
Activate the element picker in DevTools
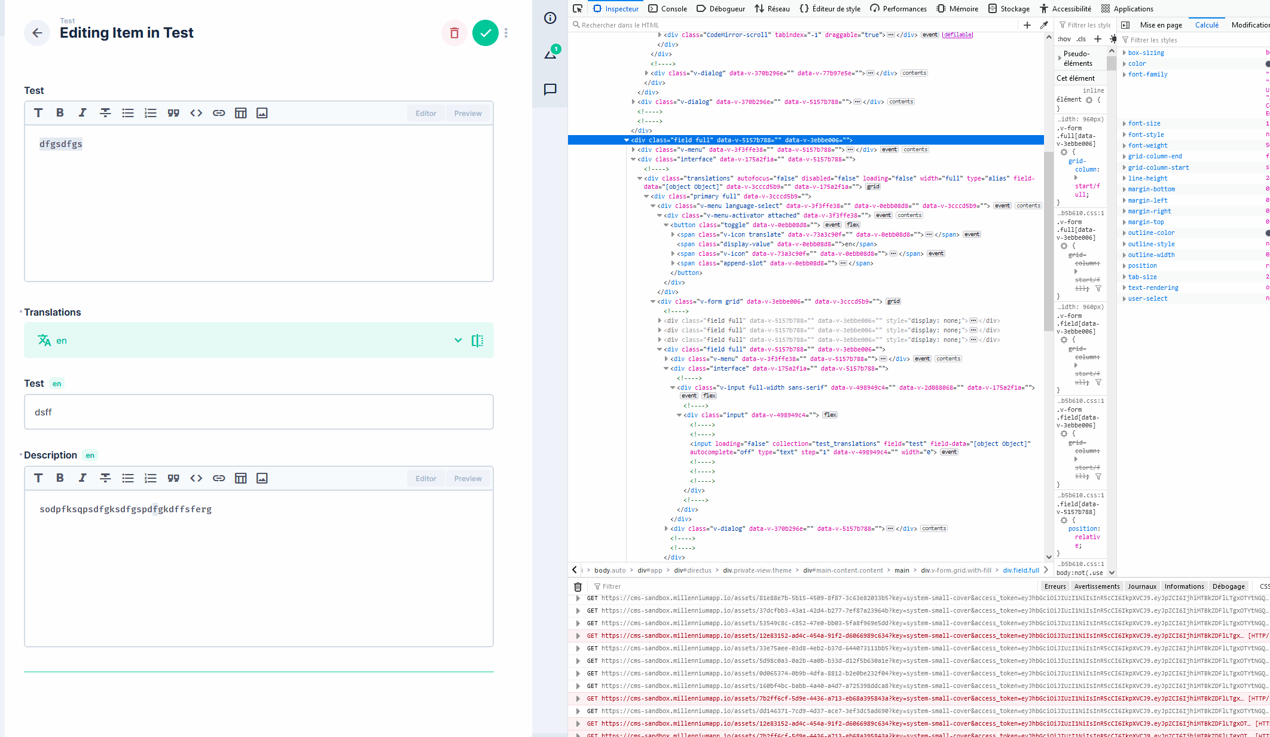click(x=578, y=8)
